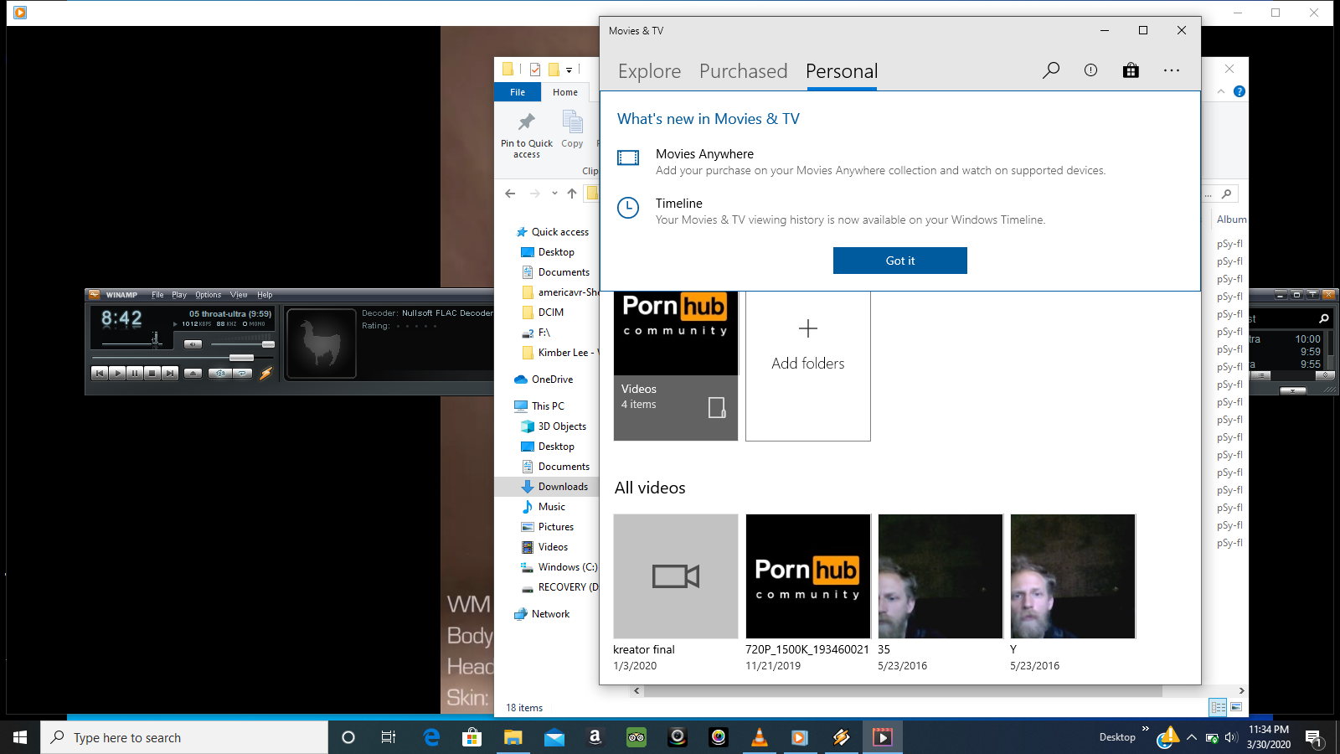Open File Explorer help icon
Viewport: 1340px width, 754px height.
point(1239,91)
